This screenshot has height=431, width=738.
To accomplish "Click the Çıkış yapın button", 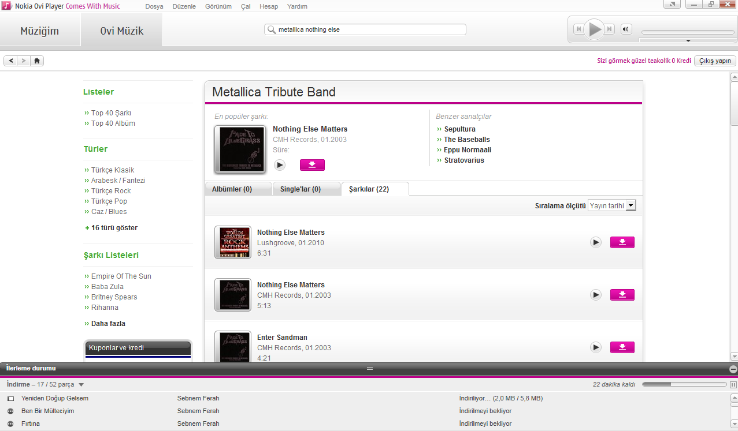I will coord(715,61).
